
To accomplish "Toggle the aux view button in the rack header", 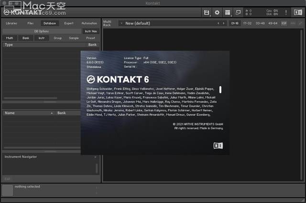I will 293,23.
